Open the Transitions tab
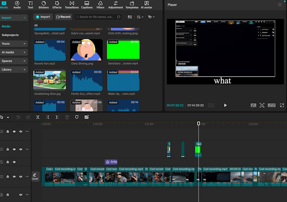This screenshot has height=202, width=287. tap(72, 5)
